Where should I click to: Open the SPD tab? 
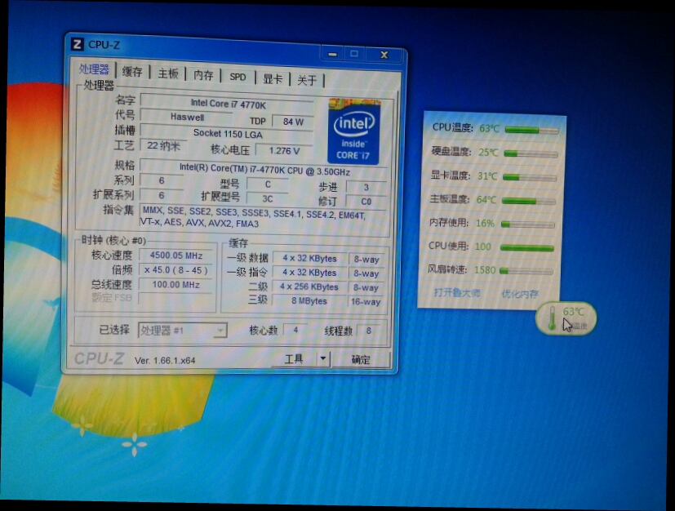pos(238,77)
